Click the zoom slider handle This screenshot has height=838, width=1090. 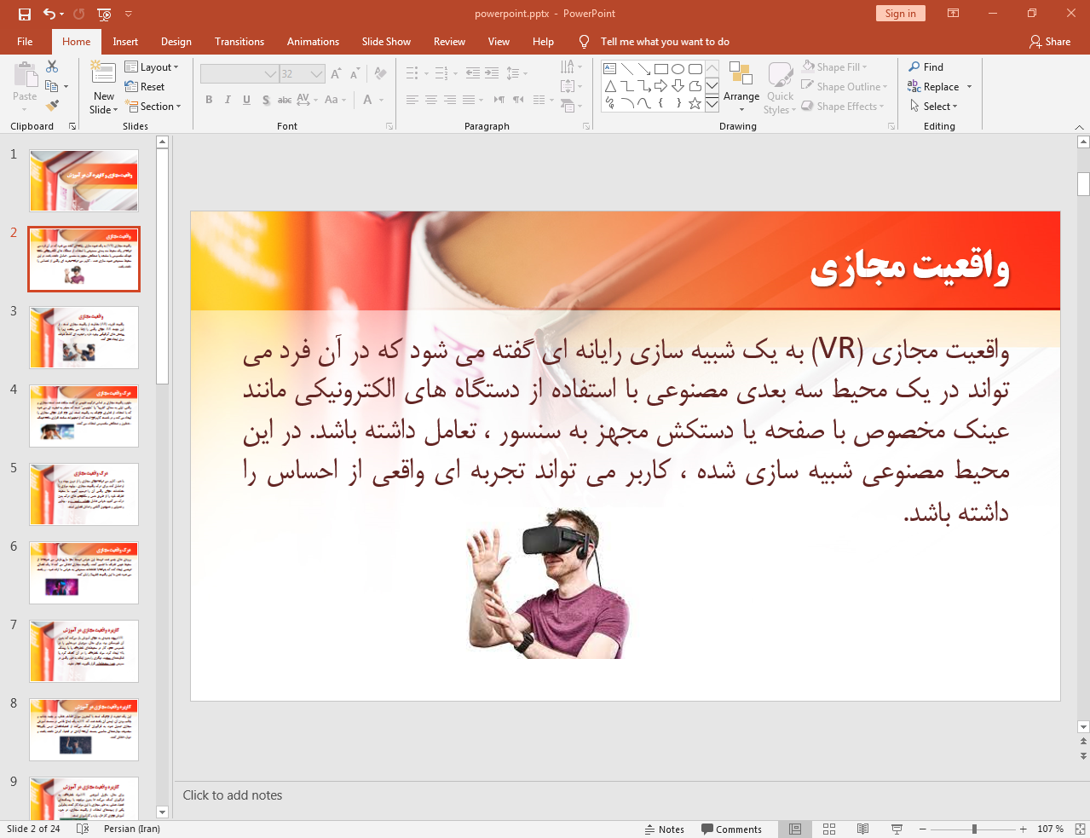(x=974, y=829)
